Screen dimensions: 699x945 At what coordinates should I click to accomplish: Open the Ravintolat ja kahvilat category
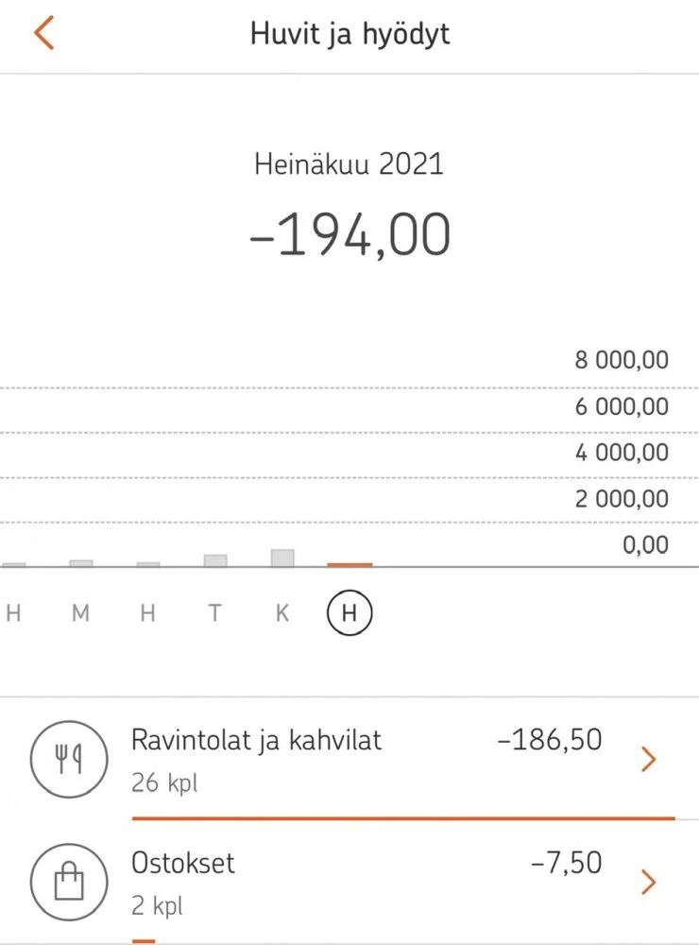(x=256, y=739)
